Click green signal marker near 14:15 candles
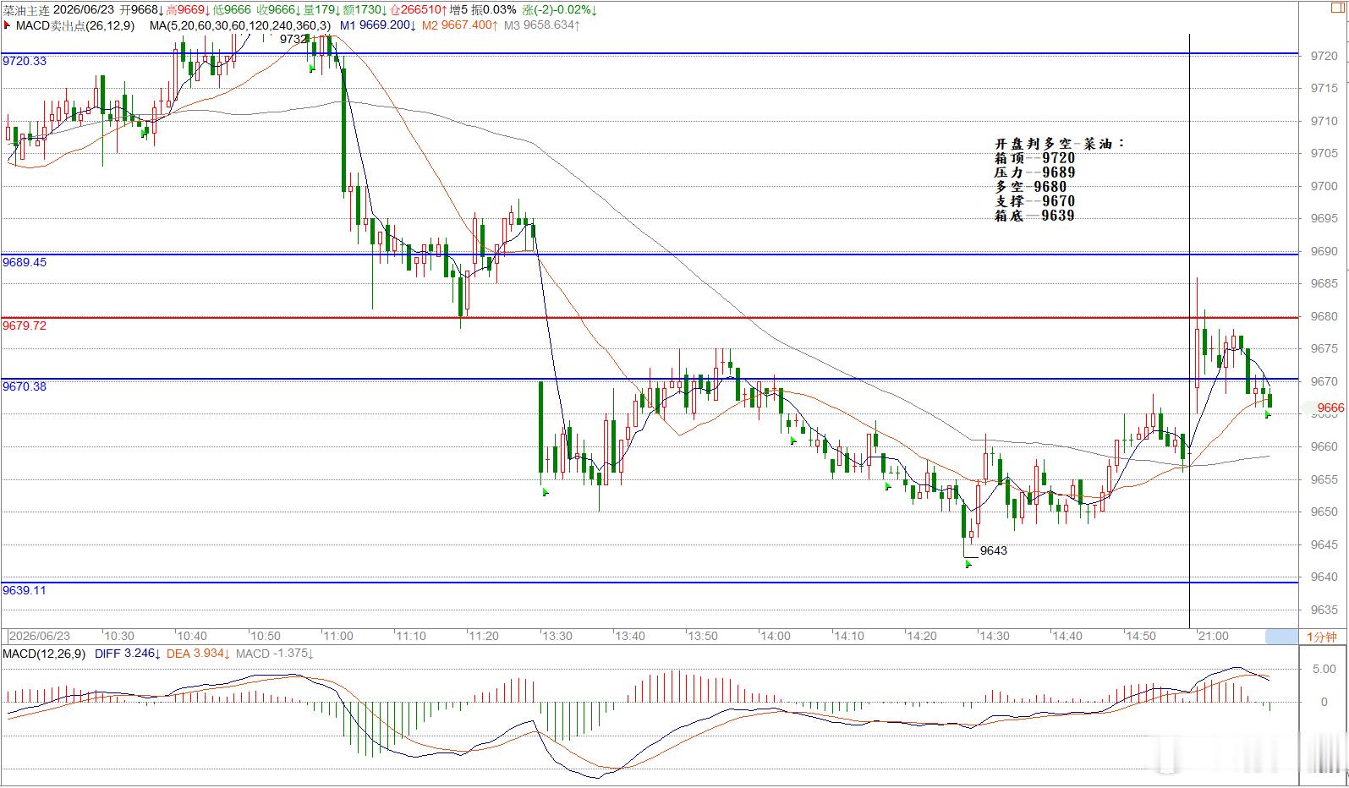 (x=887, y=485)
